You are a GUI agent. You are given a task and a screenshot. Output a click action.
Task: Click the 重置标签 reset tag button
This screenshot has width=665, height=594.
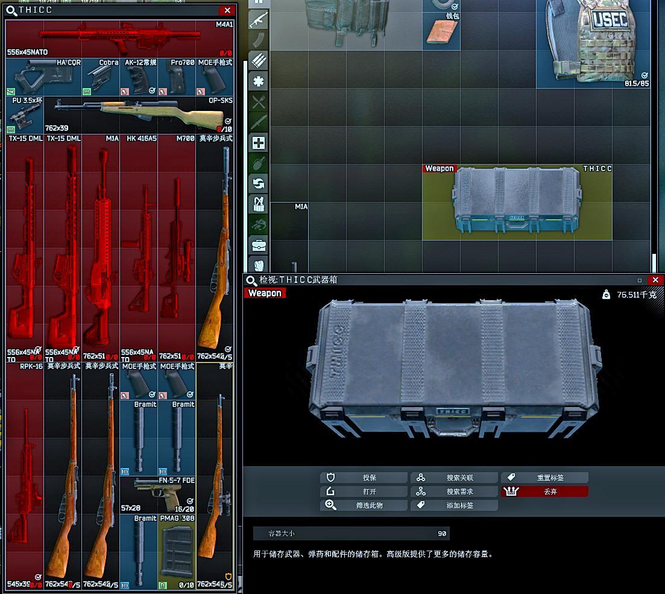[544, 478]
